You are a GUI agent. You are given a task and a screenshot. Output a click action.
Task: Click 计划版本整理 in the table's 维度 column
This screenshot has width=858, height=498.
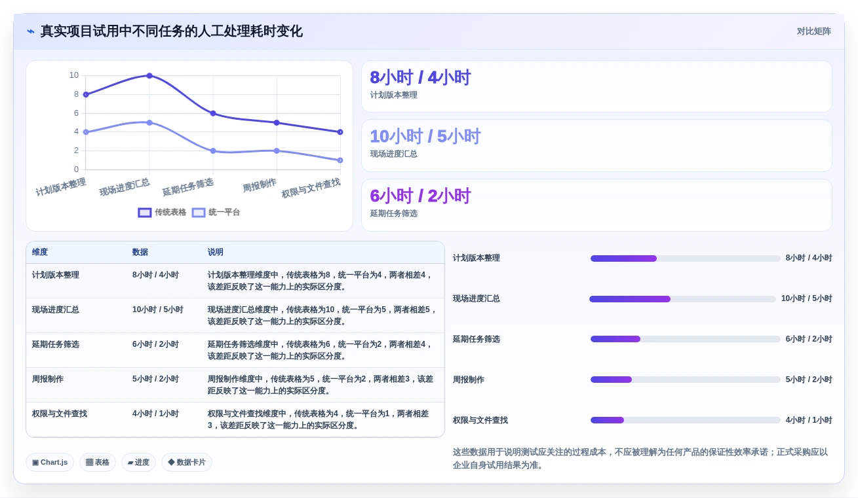(56, 276)
